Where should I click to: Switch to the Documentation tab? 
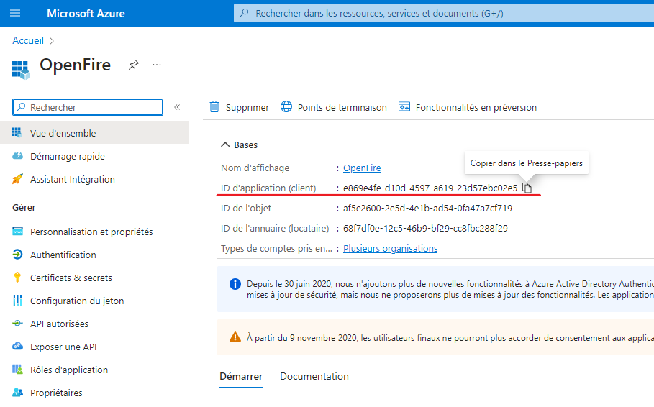tap(314, 376)
